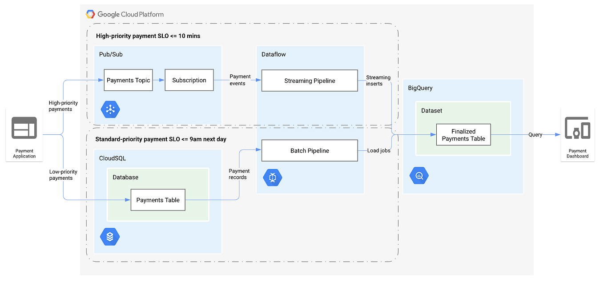Screen dimensions: 604x299
Task: Click the Payments Table box
Action: point(158,200)
